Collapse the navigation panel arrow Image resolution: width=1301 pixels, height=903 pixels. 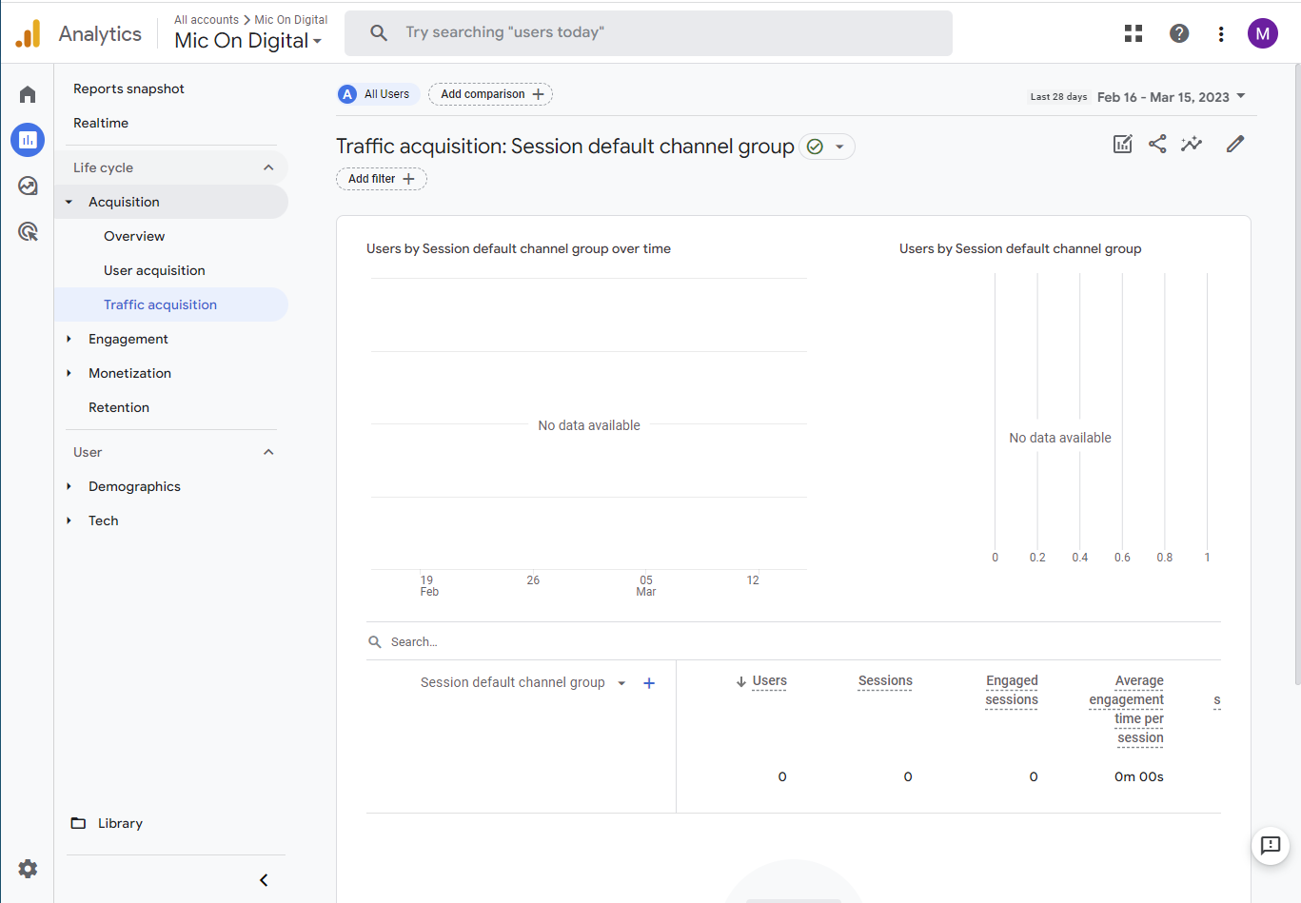point(264,880)
